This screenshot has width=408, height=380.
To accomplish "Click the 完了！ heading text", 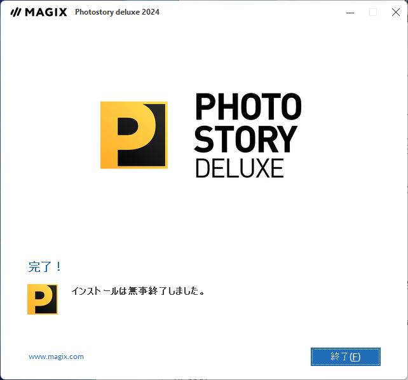I will [x=44, y=267].
